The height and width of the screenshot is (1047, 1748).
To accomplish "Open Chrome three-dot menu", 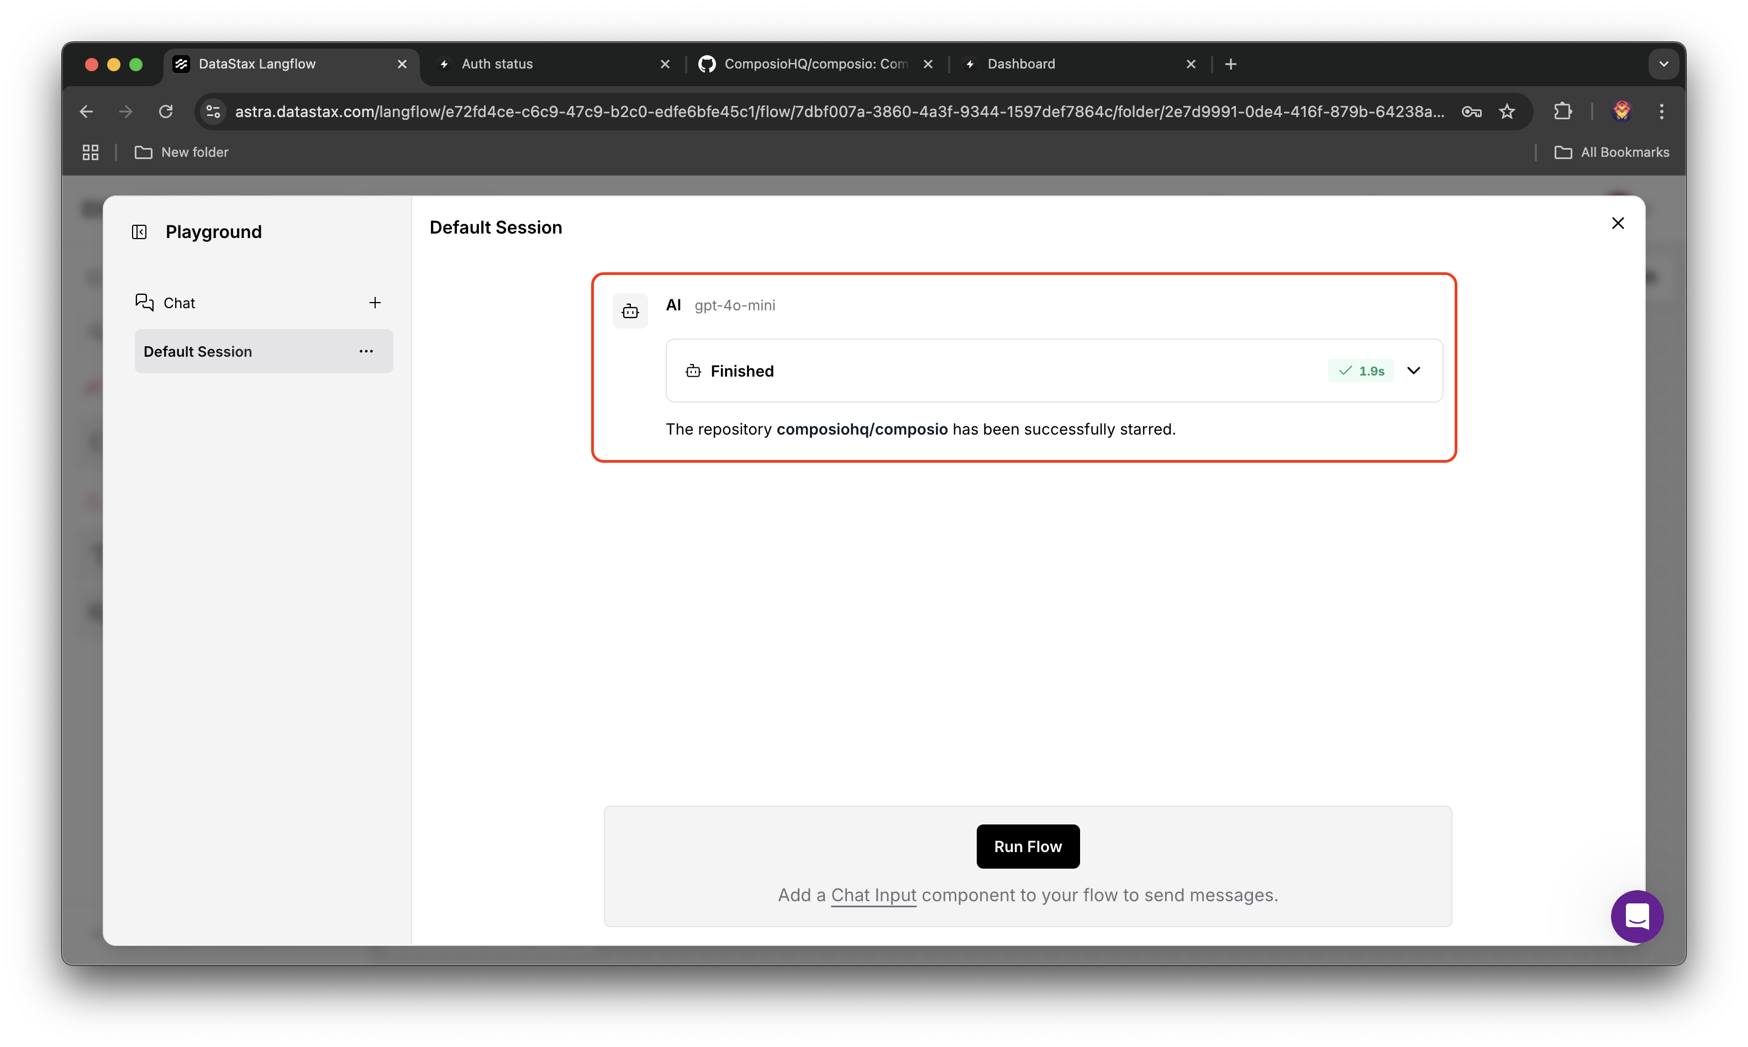I will pos(1661,112).
